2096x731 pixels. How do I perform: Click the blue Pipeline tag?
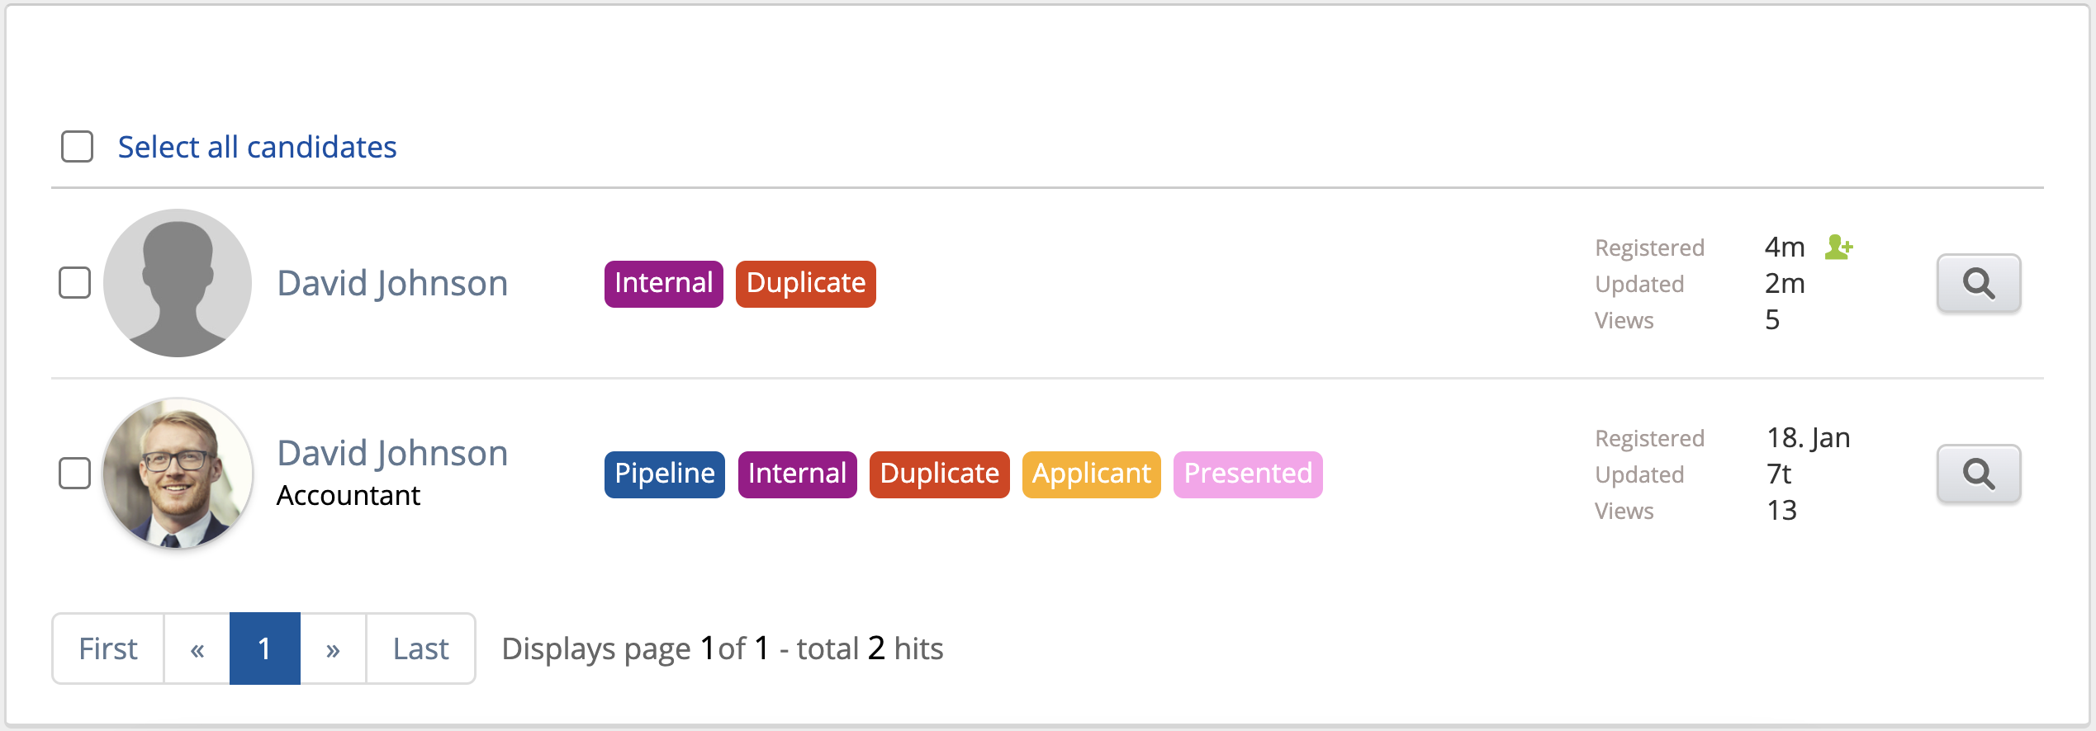(664, 474)
